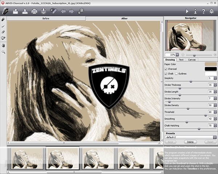Open image with the upload arrow icon
The image size is (218, 174).
15,11
